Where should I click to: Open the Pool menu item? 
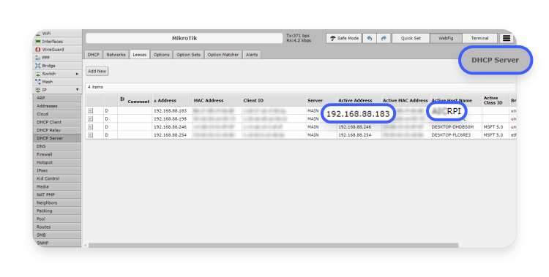coord(57,219)
